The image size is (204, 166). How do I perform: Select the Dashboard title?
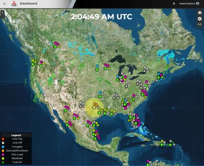click(29, 4)
